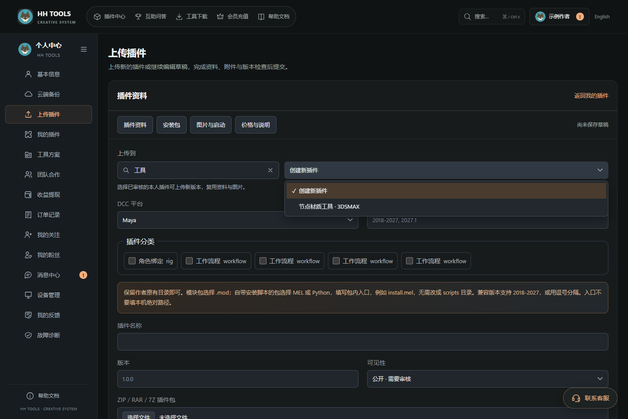628x419 pixels.
Task: Open 订单记录 order history
Action: point(48,215)
